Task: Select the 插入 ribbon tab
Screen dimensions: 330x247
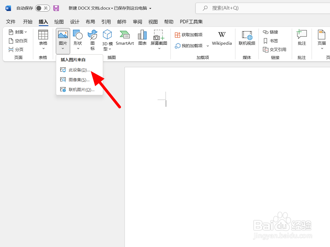Action: coord(43,22)
